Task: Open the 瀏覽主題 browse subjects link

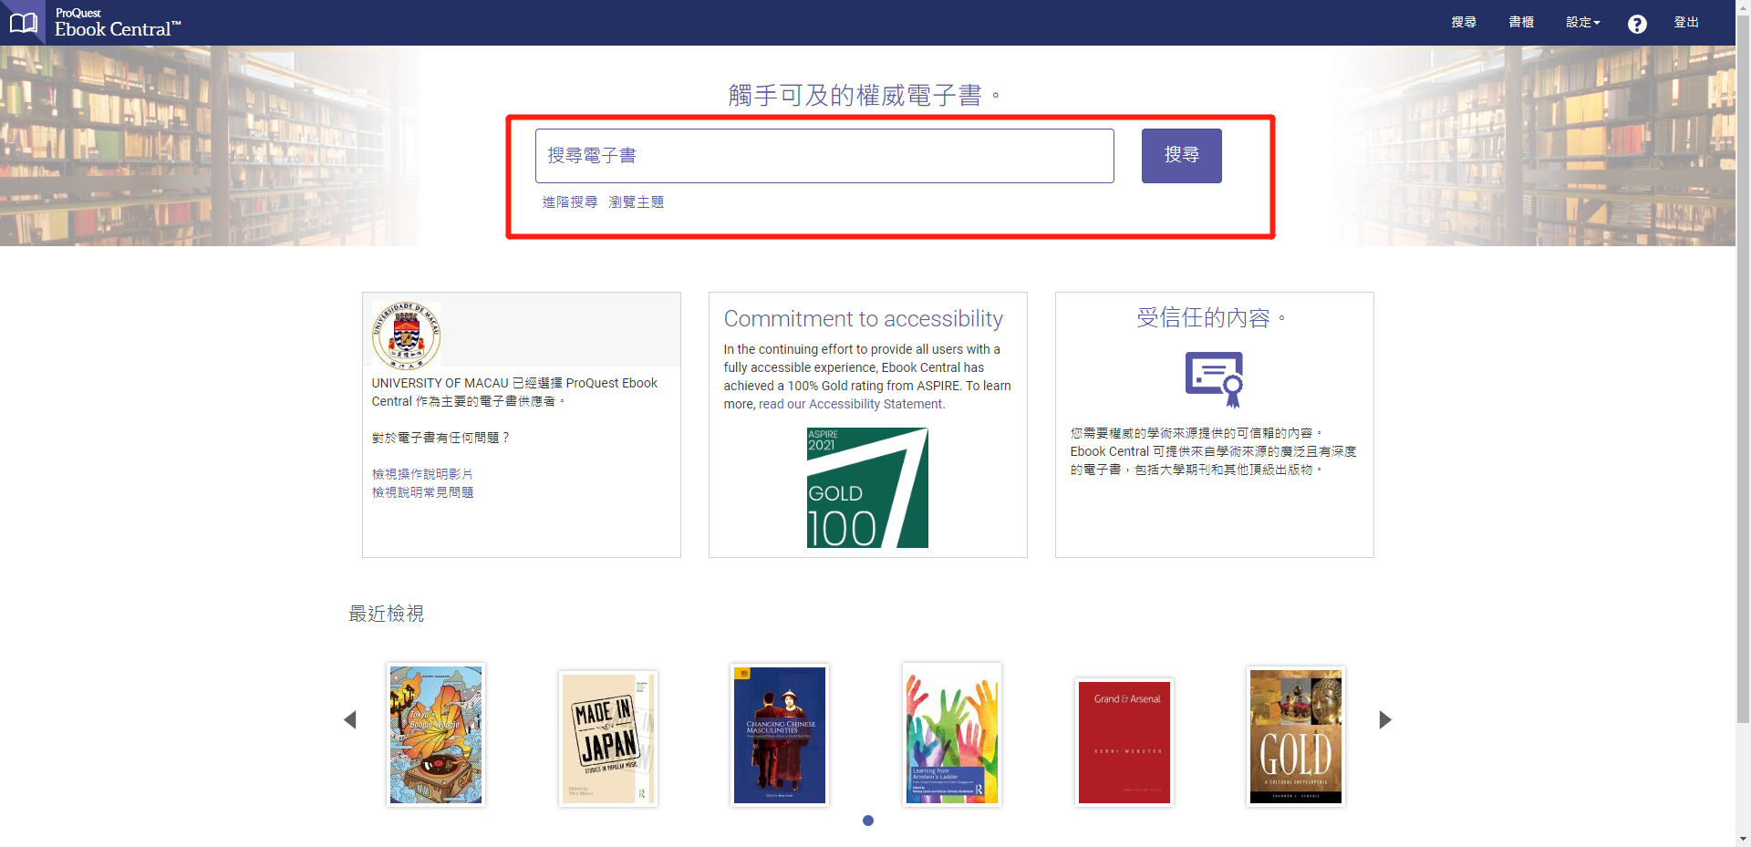Action: pyautogui.click(x=637, y=202)
